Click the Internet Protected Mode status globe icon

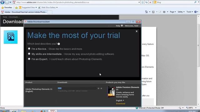coord(137,108)
